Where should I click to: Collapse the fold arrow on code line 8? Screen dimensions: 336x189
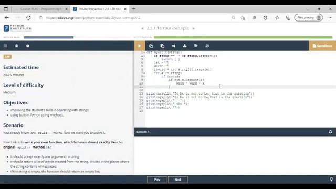[x=144, y=77]
